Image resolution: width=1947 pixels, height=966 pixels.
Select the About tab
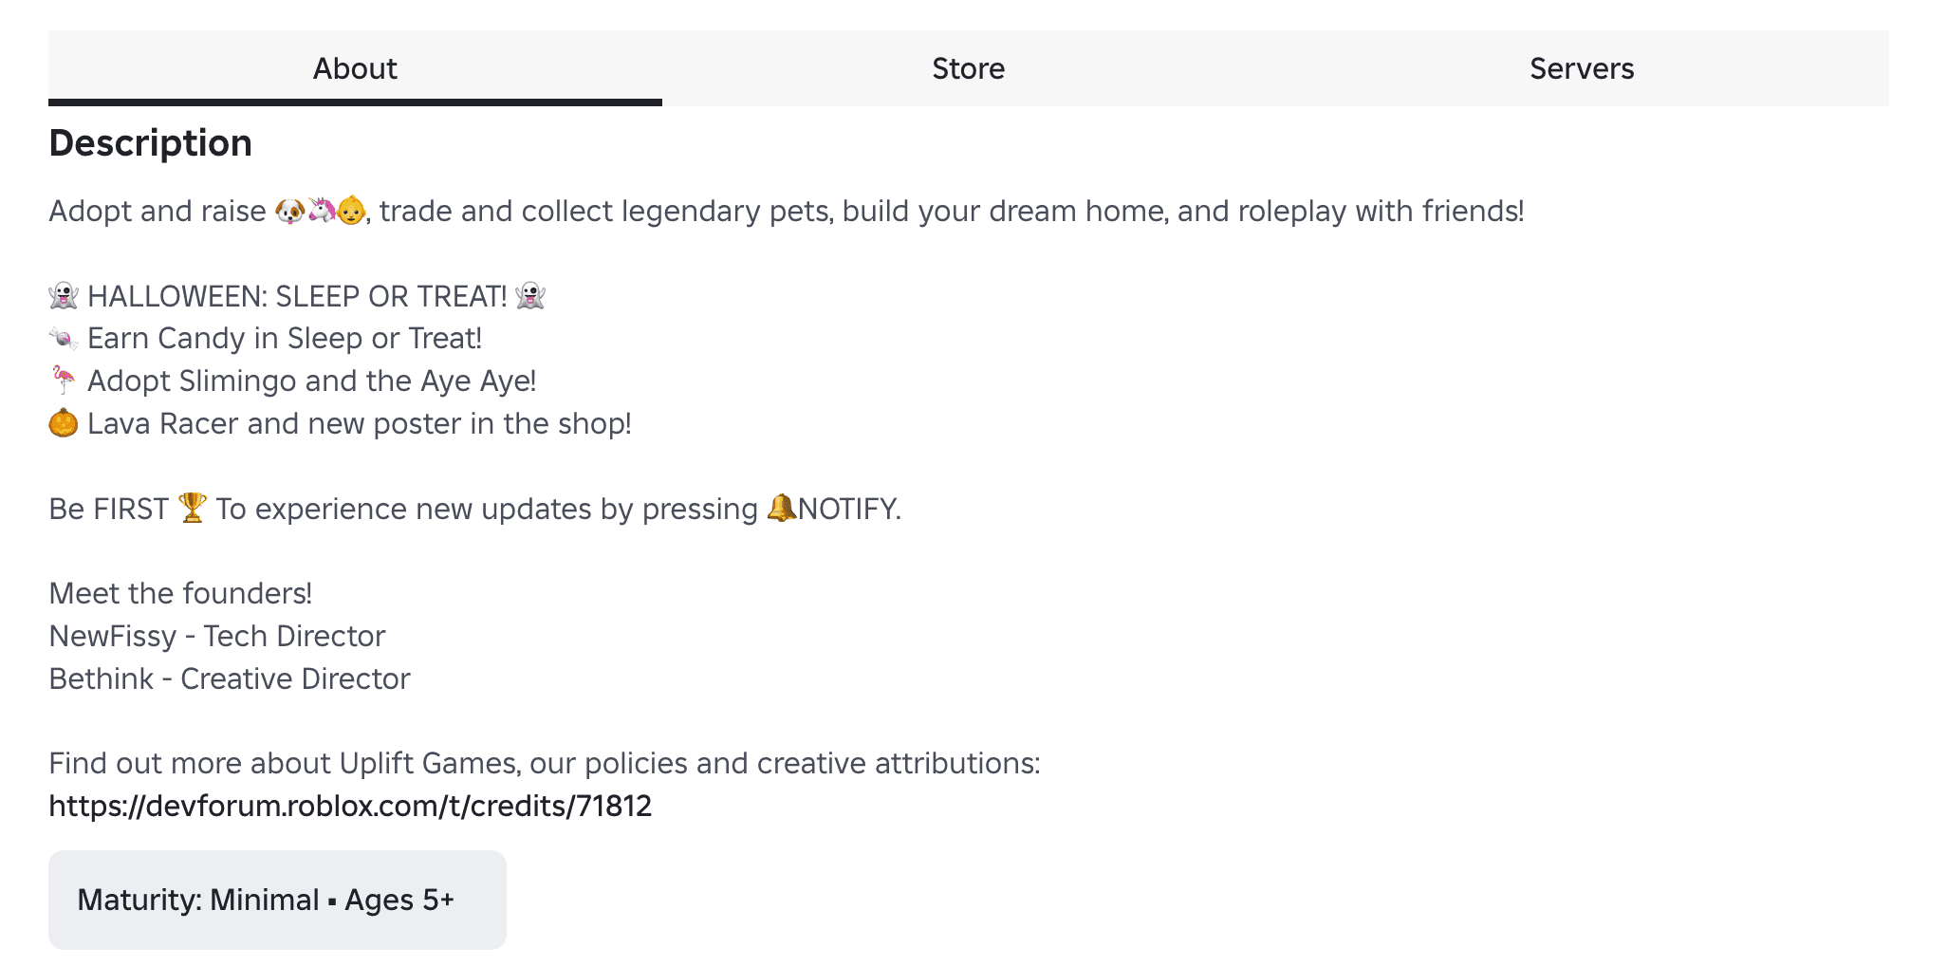click(x=355, y=67)
